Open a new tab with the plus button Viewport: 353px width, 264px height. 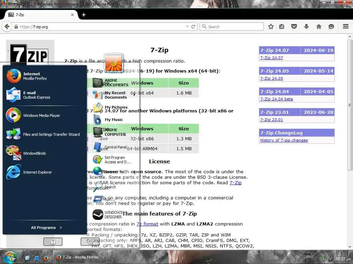coord(84,15)
